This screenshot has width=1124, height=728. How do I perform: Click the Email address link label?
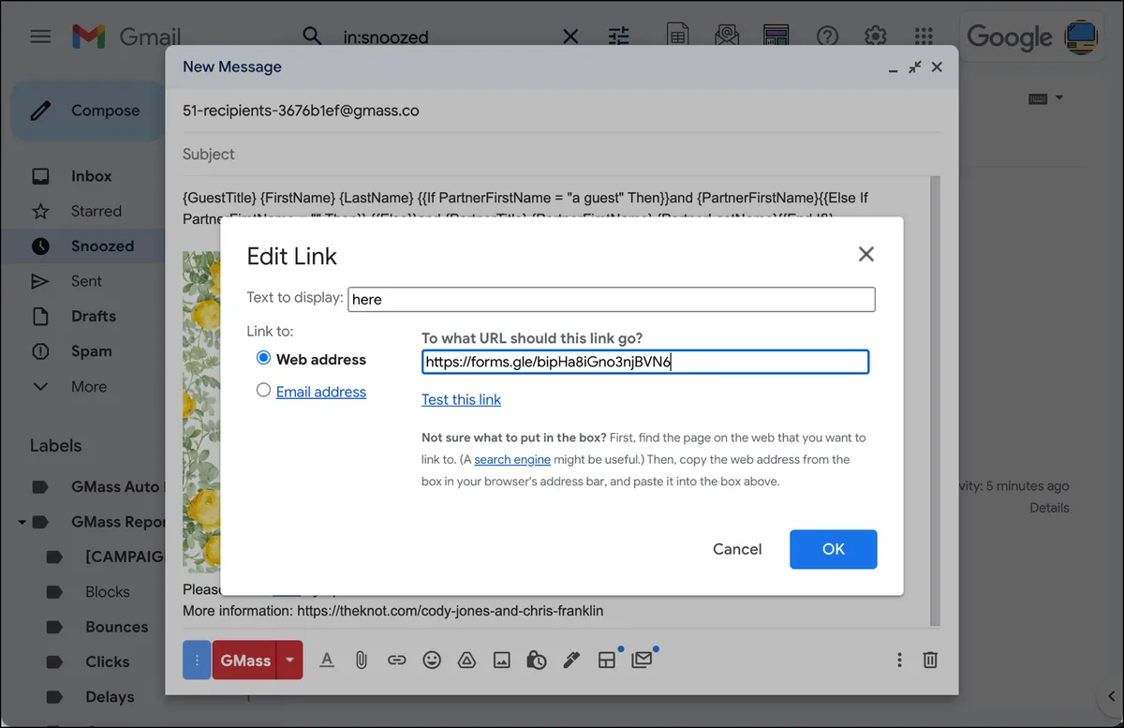[x=321, y=392]
